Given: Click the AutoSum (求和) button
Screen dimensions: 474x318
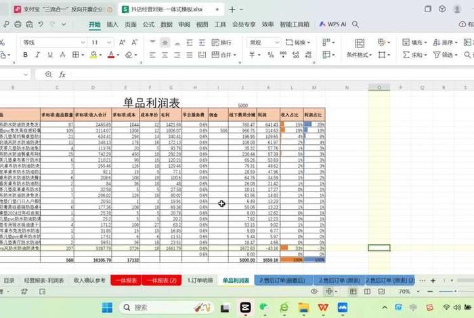Looking at the screenshot, I should tap(414, 55).
